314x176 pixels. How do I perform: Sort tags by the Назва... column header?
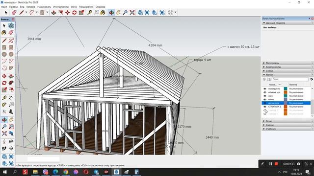(x=275, y=85)
